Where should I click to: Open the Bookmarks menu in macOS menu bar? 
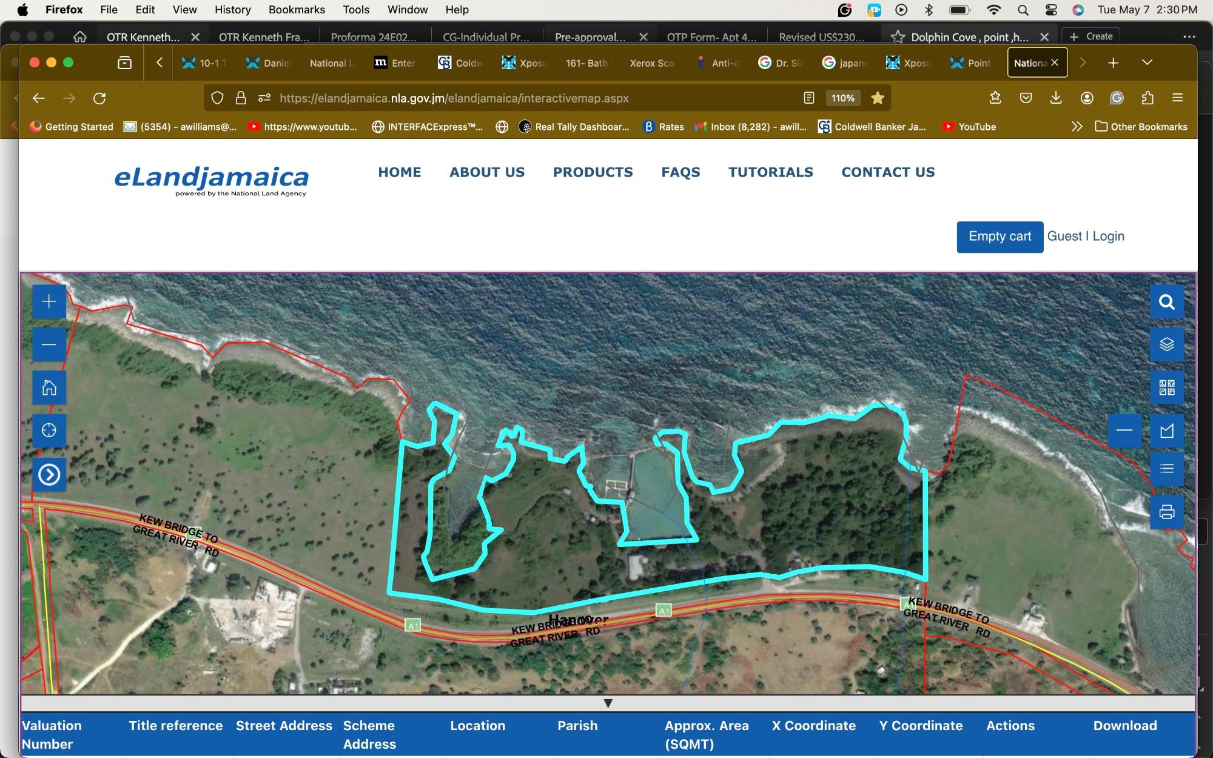297,10
